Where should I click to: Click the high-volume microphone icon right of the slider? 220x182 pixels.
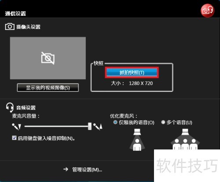(x=98, y=127)
